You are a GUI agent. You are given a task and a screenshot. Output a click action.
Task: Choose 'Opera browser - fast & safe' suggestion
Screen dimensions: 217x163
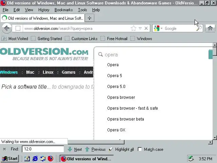(x=133, y=108)
